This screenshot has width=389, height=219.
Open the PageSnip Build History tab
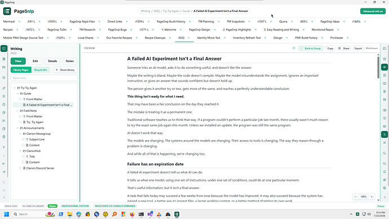coord(171,21)
